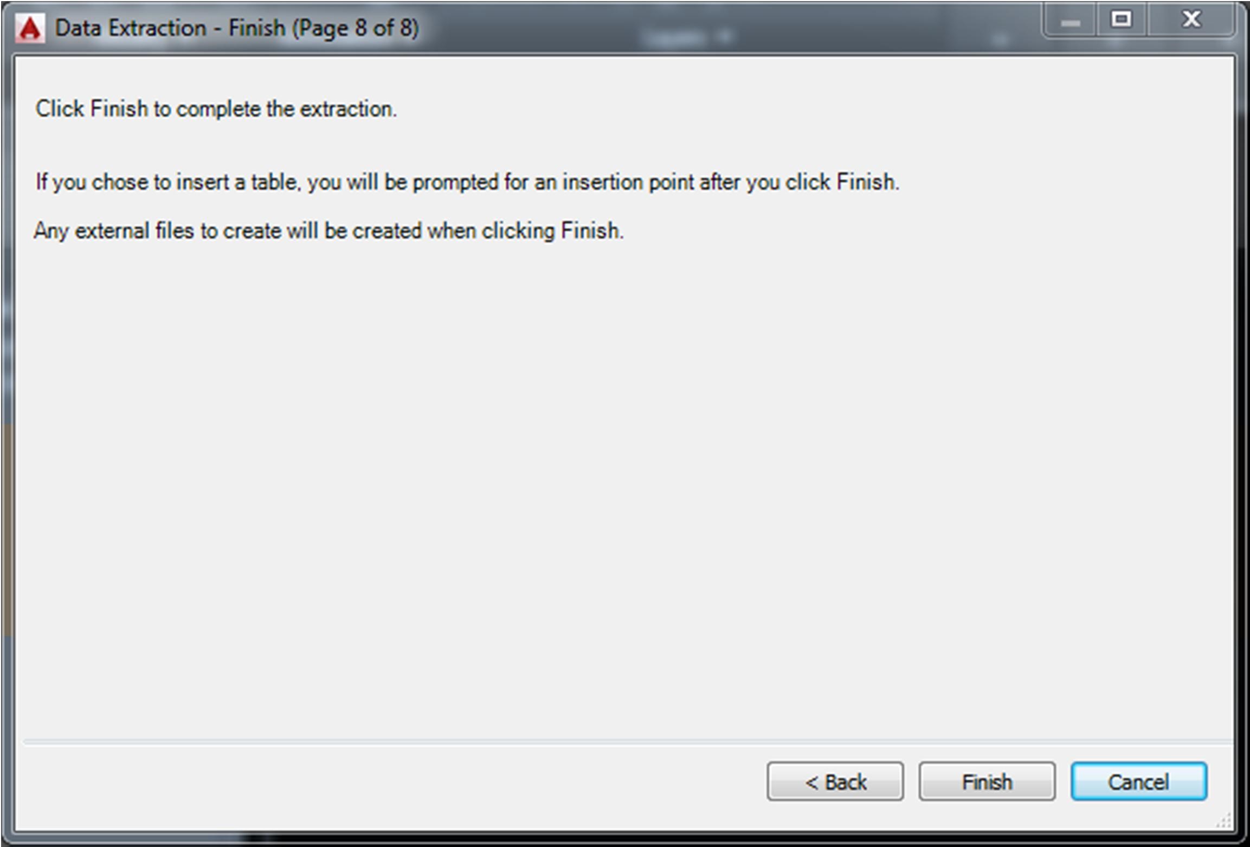This screenshot has width=1250, height=847.
Task: Click the "Data Extraction - Finish" title text
Action: coord(237,28)
